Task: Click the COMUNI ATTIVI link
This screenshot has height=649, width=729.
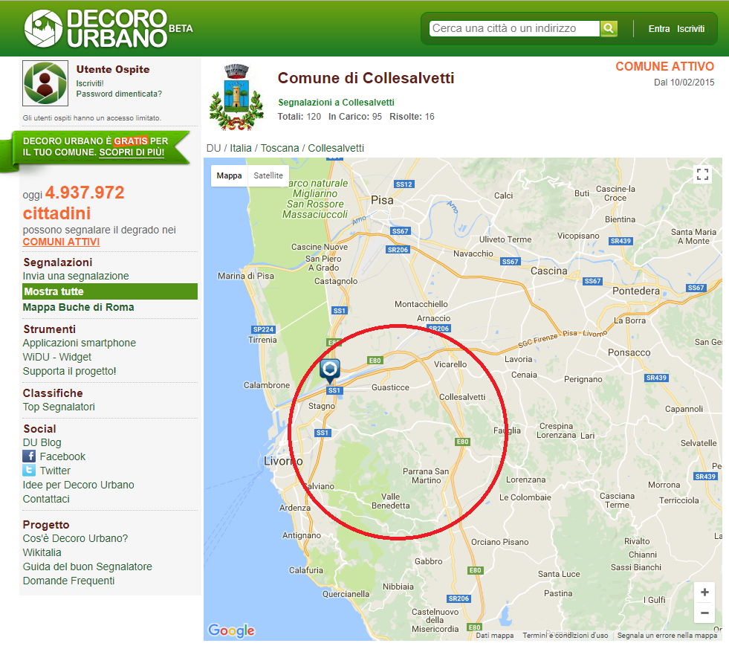Action: tap(61, 242)
